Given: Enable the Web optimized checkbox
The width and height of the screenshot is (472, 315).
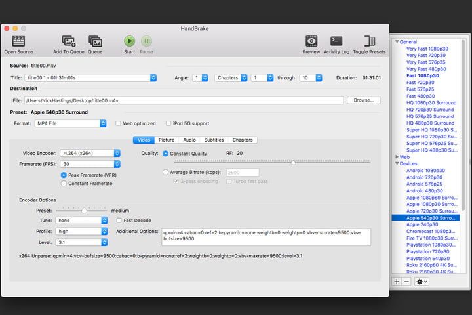Looking at the screenshot, I should click(119, 123).
